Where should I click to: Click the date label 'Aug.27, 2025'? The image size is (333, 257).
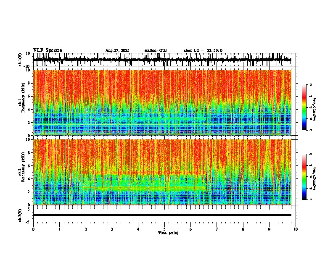click(117, 50)
